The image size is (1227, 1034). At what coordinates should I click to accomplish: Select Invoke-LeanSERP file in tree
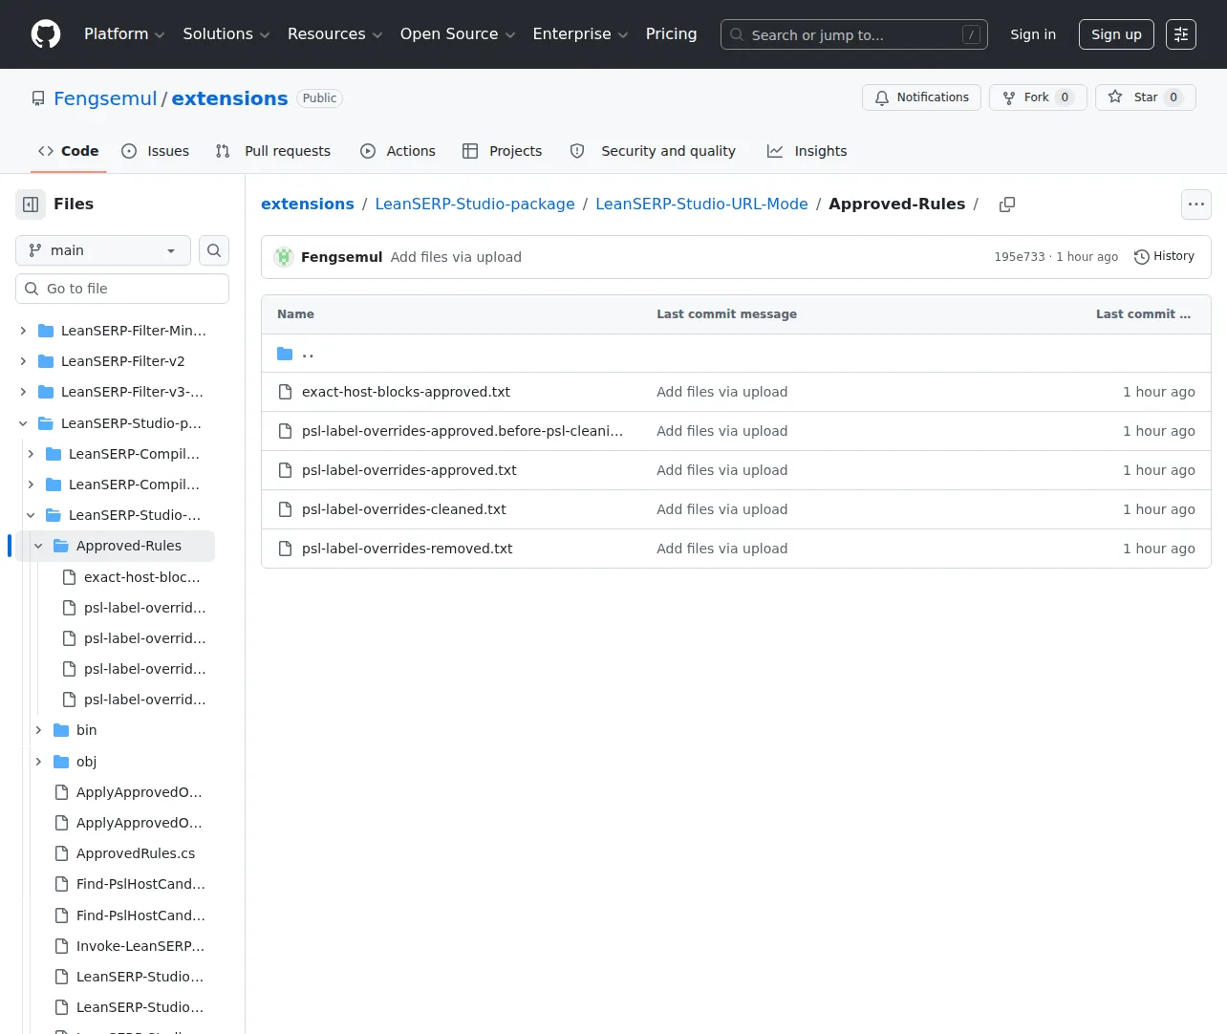click(140, 946)
